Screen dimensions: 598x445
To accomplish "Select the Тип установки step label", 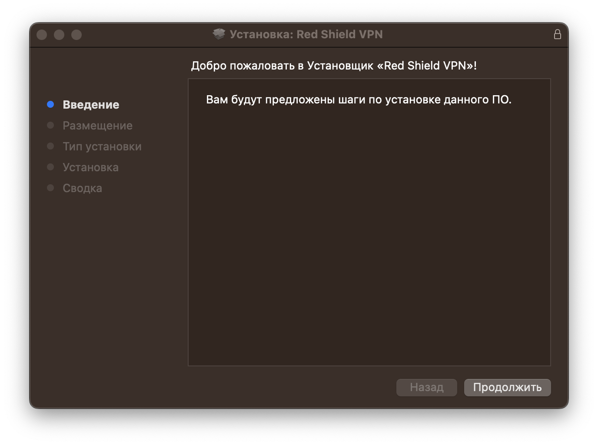I will pos(102,146).
